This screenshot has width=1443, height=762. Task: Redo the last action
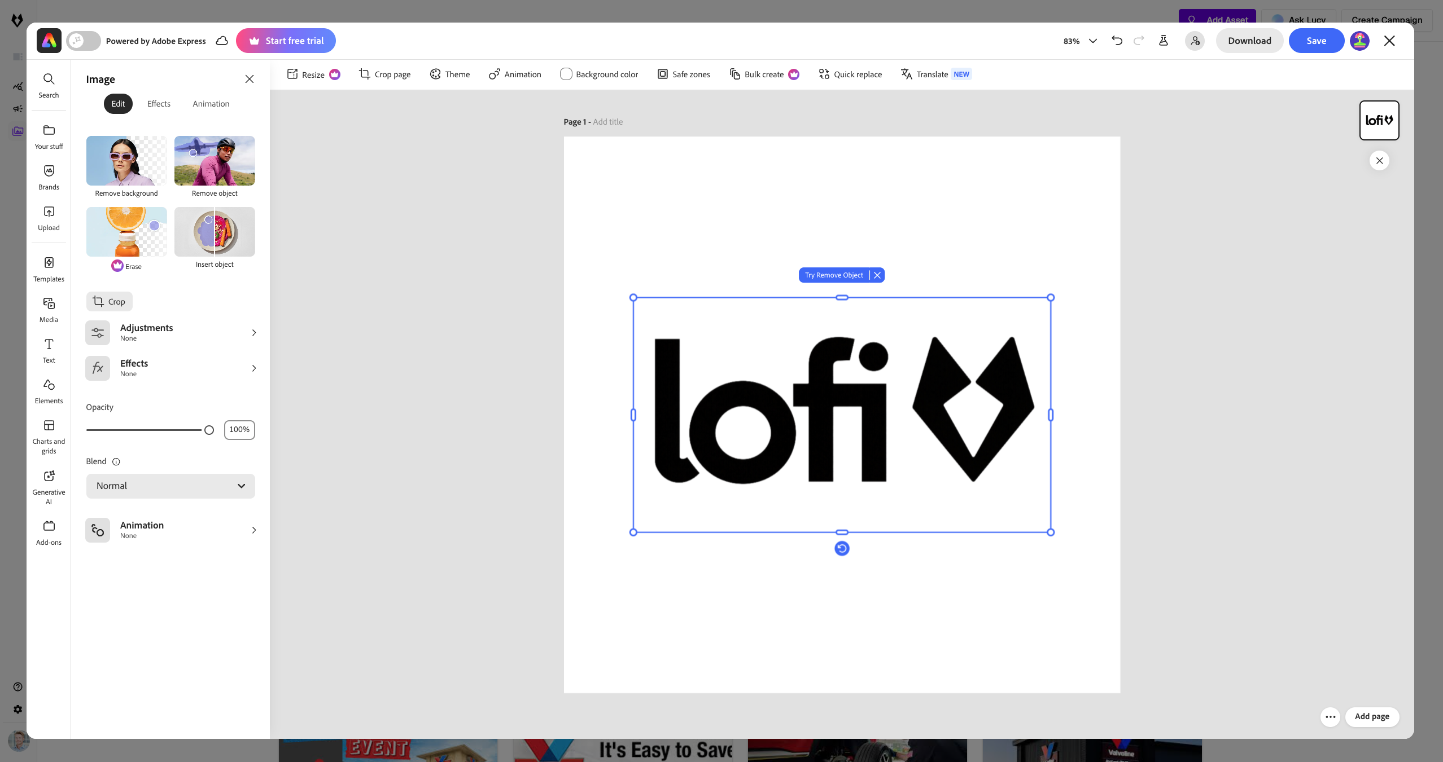click(1139, 41)
